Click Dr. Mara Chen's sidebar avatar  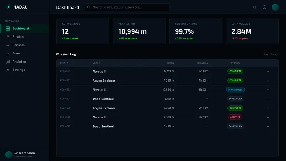point(9,155)
